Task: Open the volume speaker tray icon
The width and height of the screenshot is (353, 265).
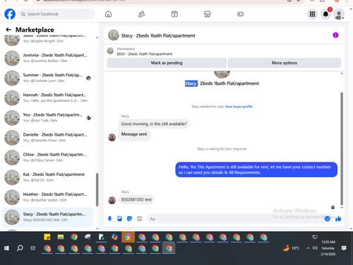Action: click(x=315, y=248)
